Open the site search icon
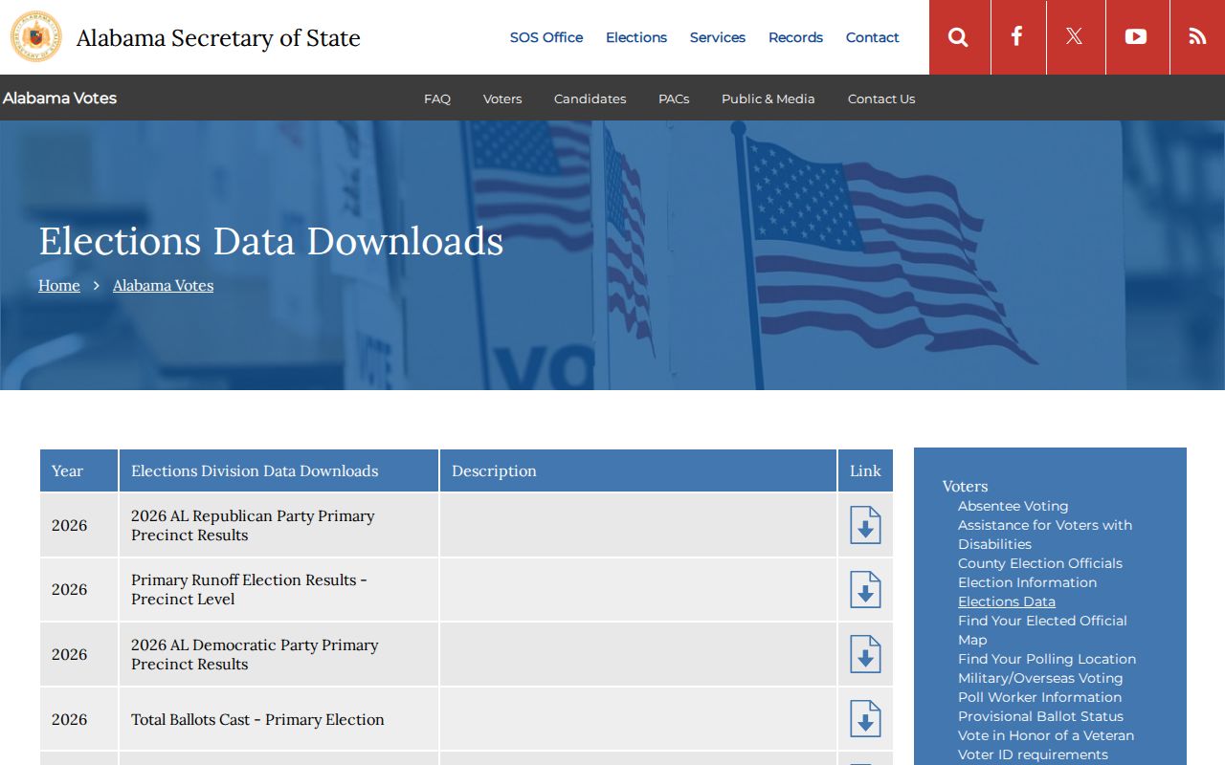This screenshot has width=1225, height=765. 958,37
